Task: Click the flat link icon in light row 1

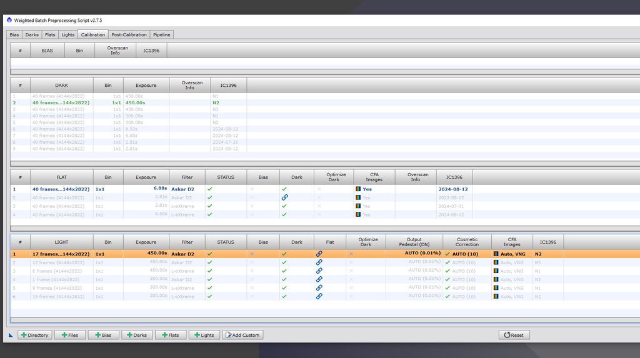Action: click(x=319, y=254)
